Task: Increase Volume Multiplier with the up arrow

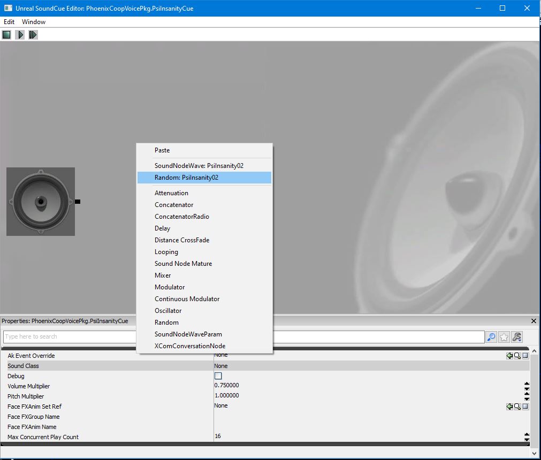Action: (527, 384)
